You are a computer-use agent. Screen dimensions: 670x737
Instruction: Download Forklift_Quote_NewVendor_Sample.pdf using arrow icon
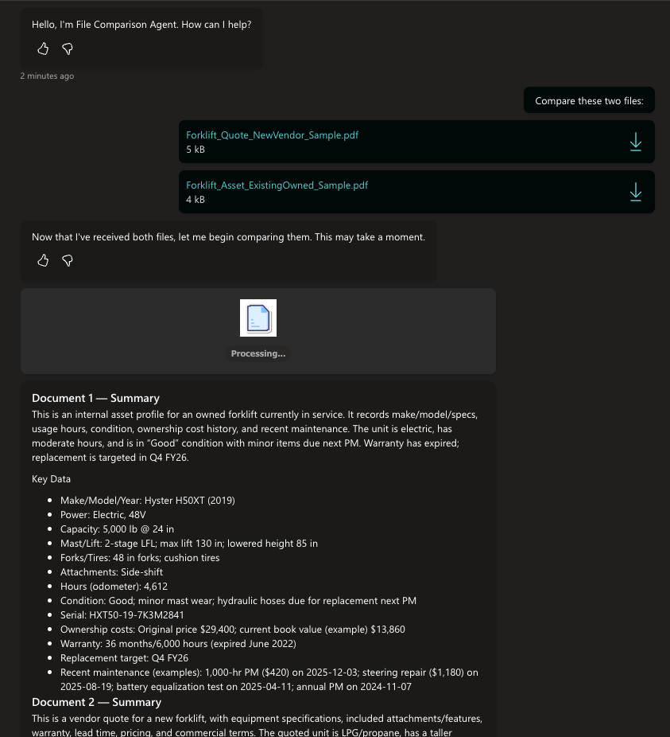[635, 142]
